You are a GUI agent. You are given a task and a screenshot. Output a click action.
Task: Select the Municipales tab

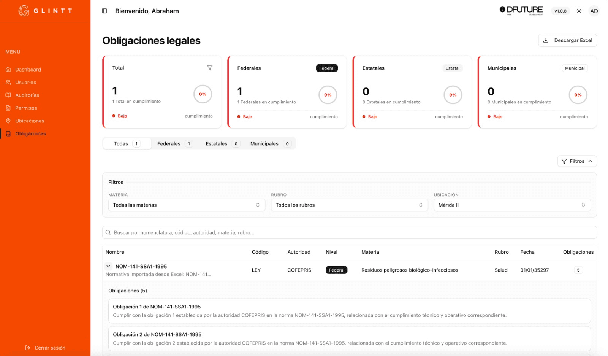click(270, 144)
